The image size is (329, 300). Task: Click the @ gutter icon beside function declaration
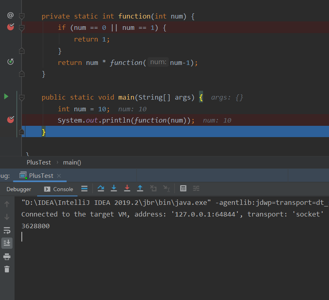coord(10,15)
